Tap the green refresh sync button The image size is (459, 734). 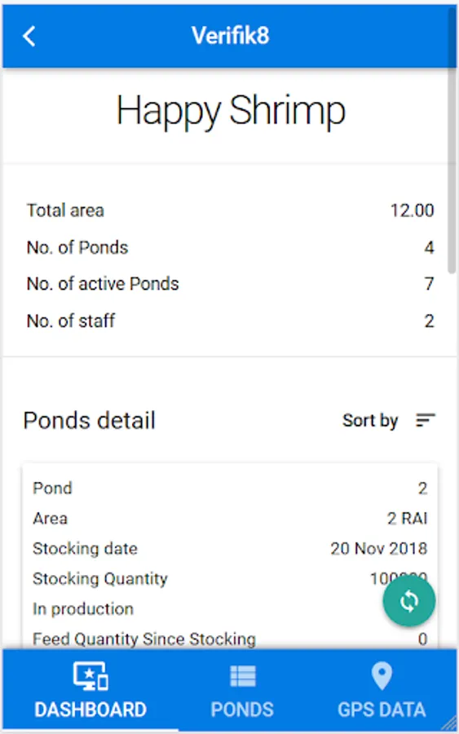409,600
